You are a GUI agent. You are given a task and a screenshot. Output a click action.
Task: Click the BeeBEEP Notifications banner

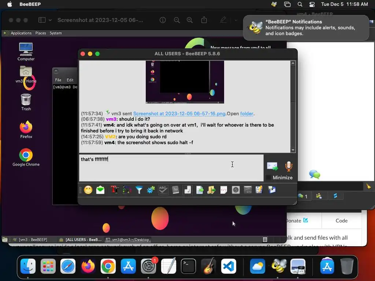tap(306, 28)
